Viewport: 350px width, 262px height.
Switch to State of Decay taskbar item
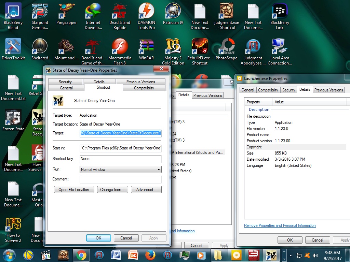[271, 255]
